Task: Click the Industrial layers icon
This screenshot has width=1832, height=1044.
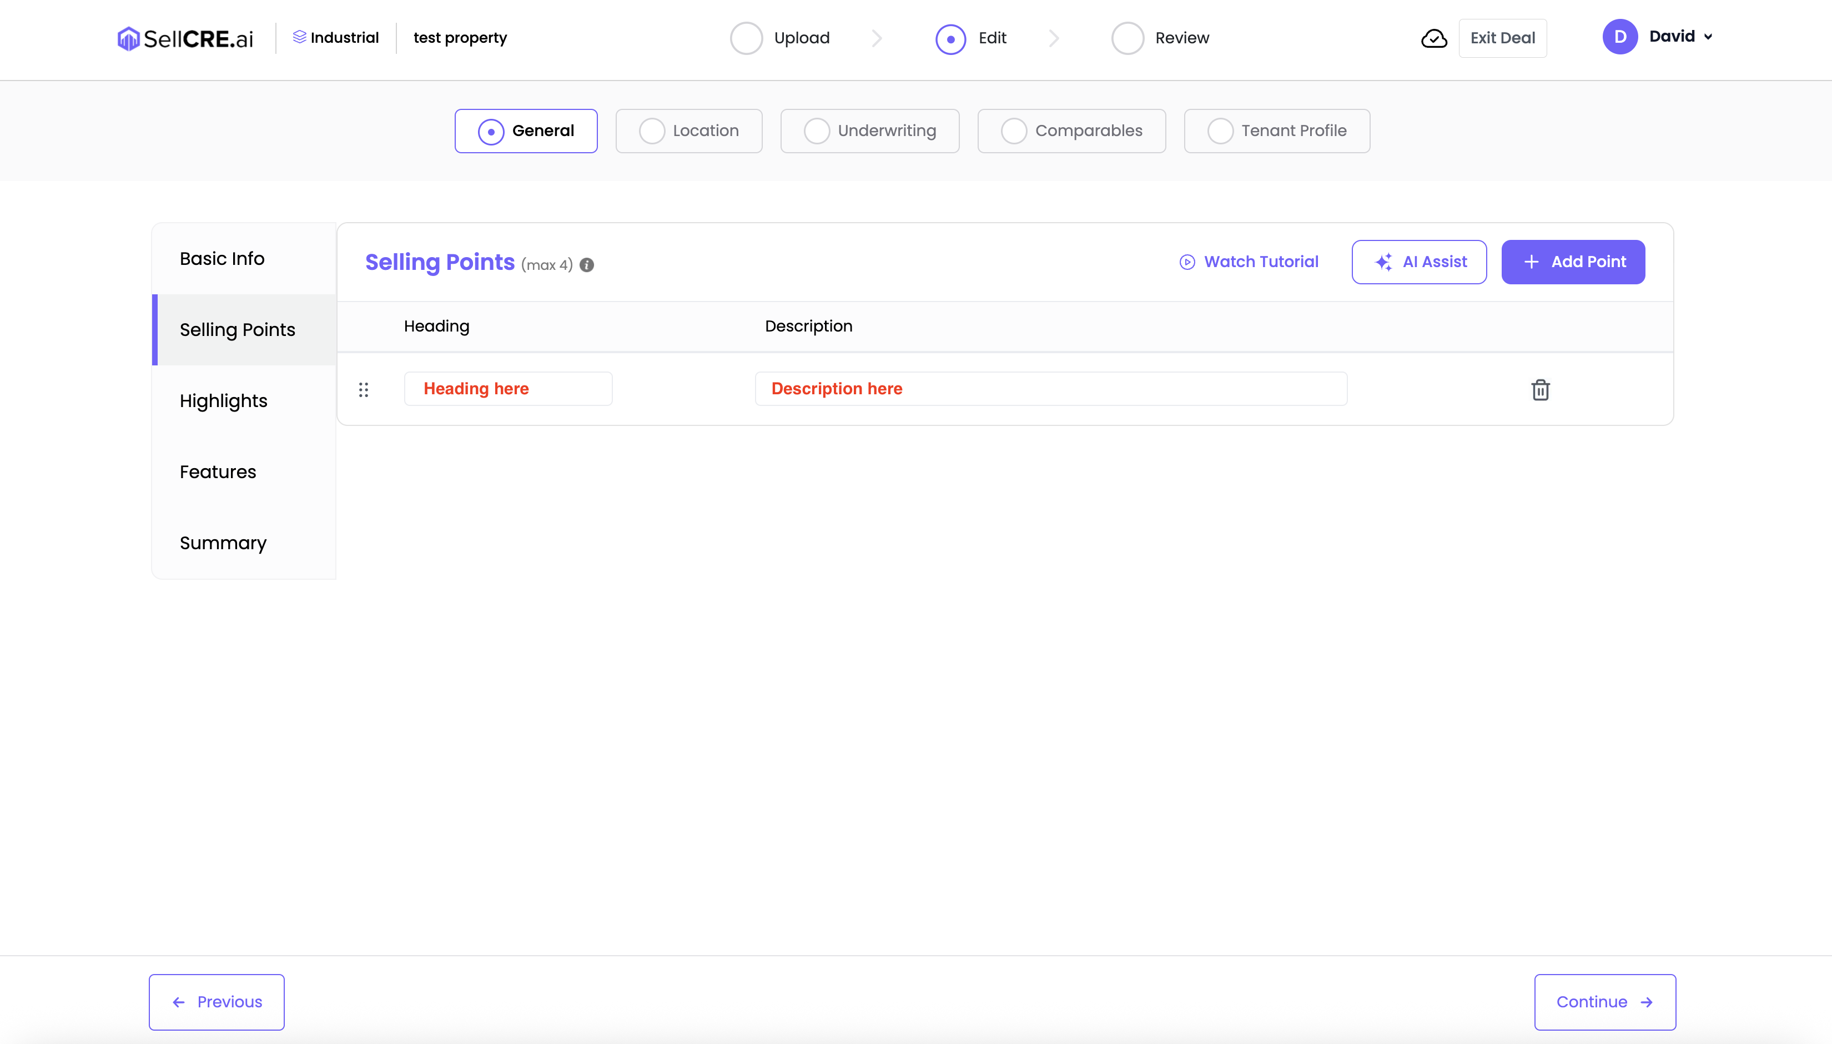Action: [x=299, y=37]
